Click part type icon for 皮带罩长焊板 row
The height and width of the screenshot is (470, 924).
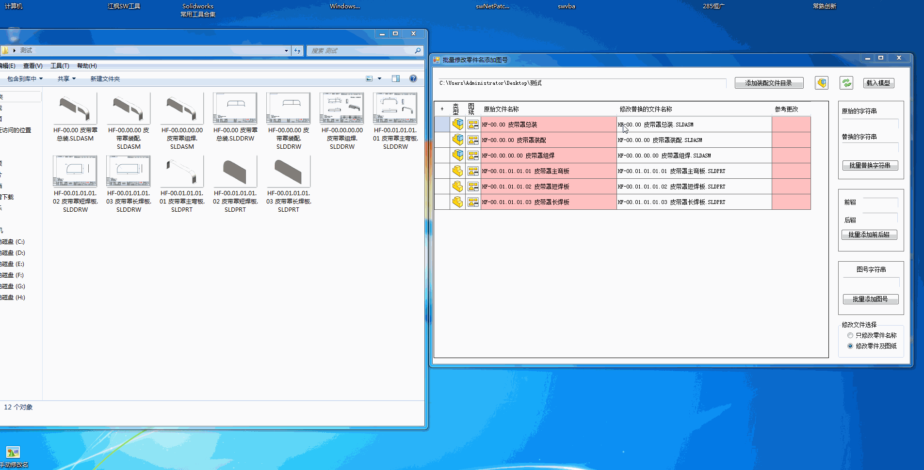(x=457, y=202)
